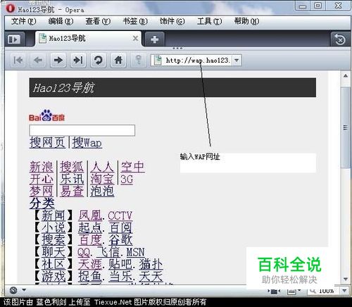The width and height of the screenshot is (352, 307).
Task: Click the Opera logo icon in title bar
Action: click(x=10, y=8)
